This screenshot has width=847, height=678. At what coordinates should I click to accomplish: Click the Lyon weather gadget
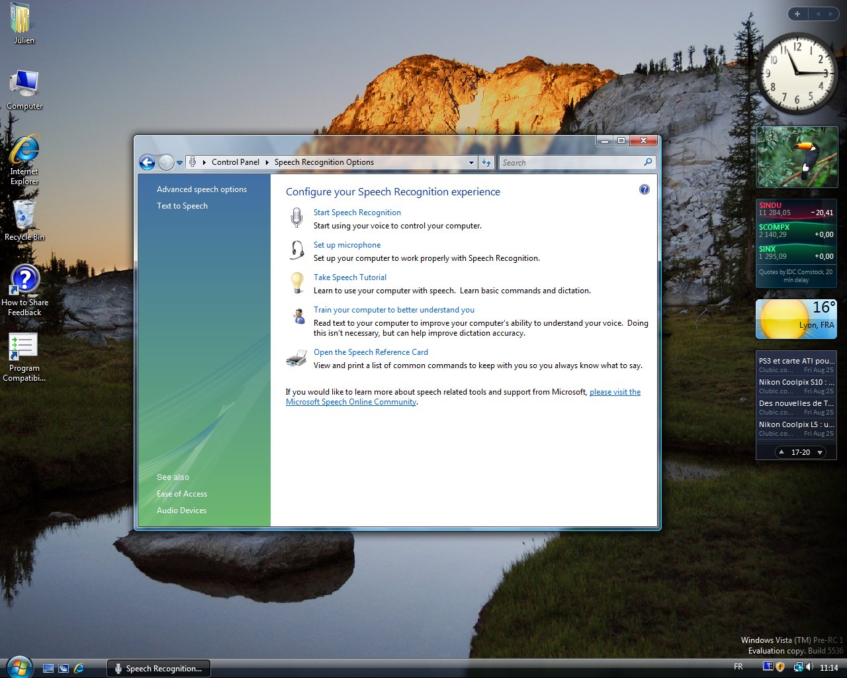[797, 318]
